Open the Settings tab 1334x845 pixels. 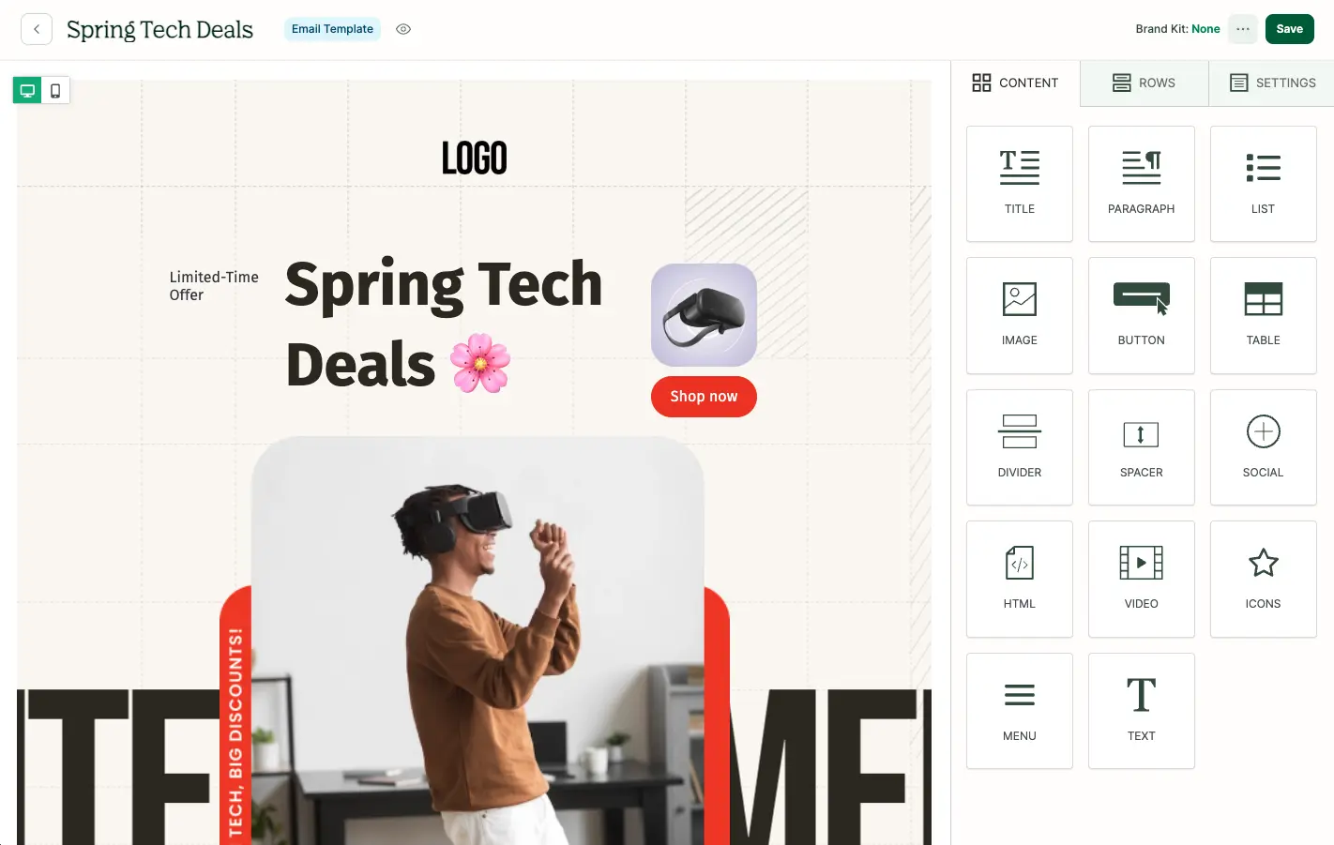coord(1272,83)
